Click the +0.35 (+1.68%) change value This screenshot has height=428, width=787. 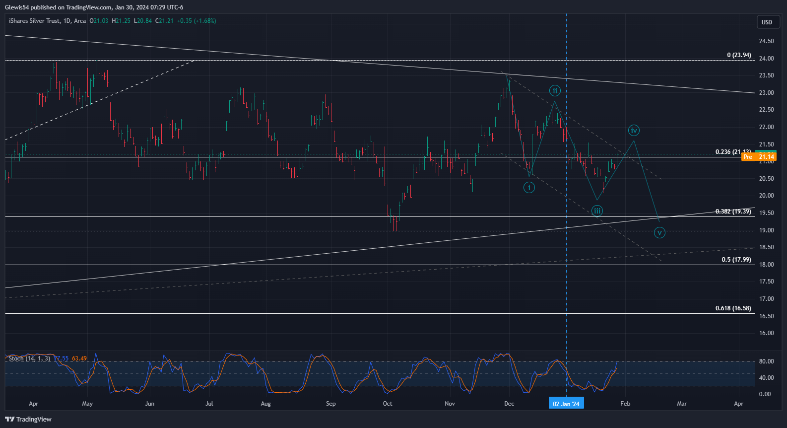197,21
